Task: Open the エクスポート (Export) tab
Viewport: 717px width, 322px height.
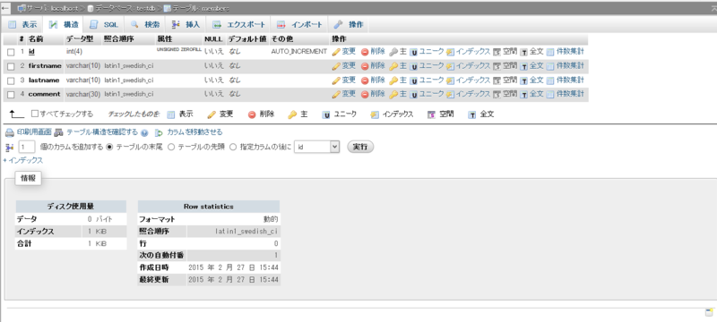Action: click(238, 25)
